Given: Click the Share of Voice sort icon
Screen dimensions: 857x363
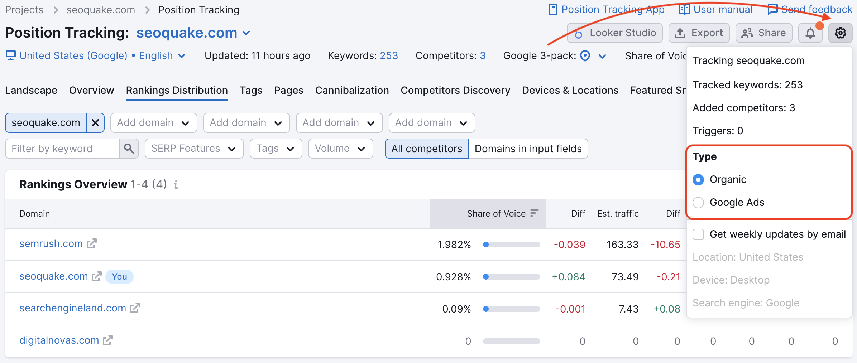Looking at the screenshot, I should 534,213.
